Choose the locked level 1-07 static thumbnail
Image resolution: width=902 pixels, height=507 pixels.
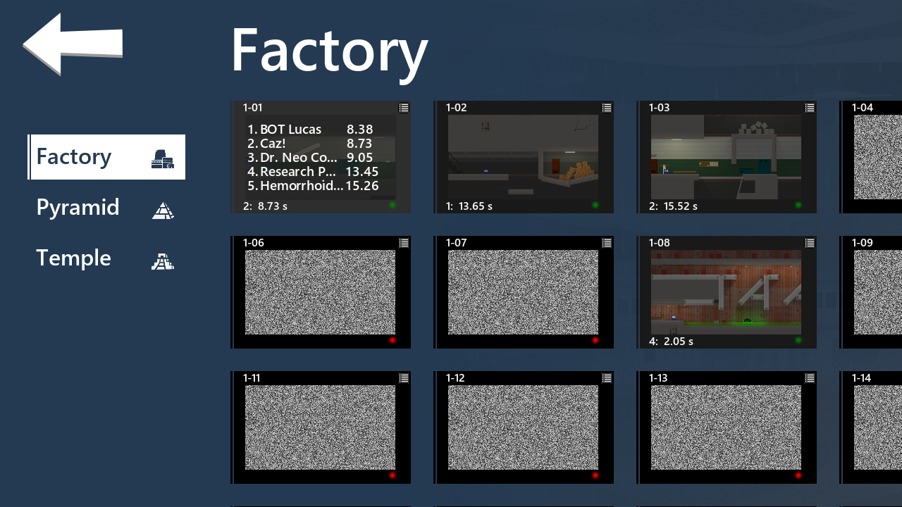[523, 292]
